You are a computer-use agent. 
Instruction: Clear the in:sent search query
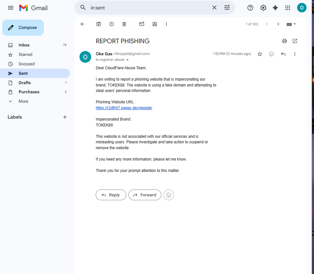point(214,7)
